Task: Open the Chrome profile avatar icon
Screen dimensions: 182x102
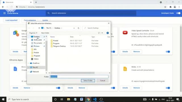Action: point(175,7)
